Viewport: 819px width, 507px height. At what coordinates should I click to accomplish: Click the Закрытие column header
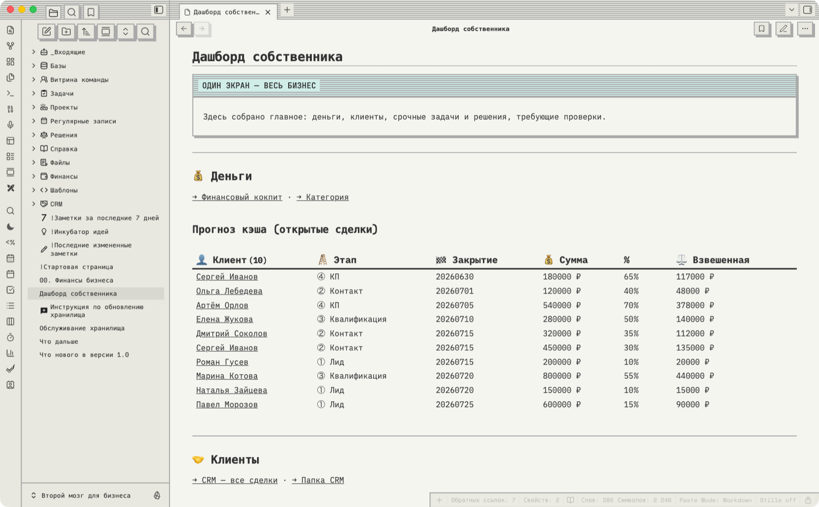(466, 260)
